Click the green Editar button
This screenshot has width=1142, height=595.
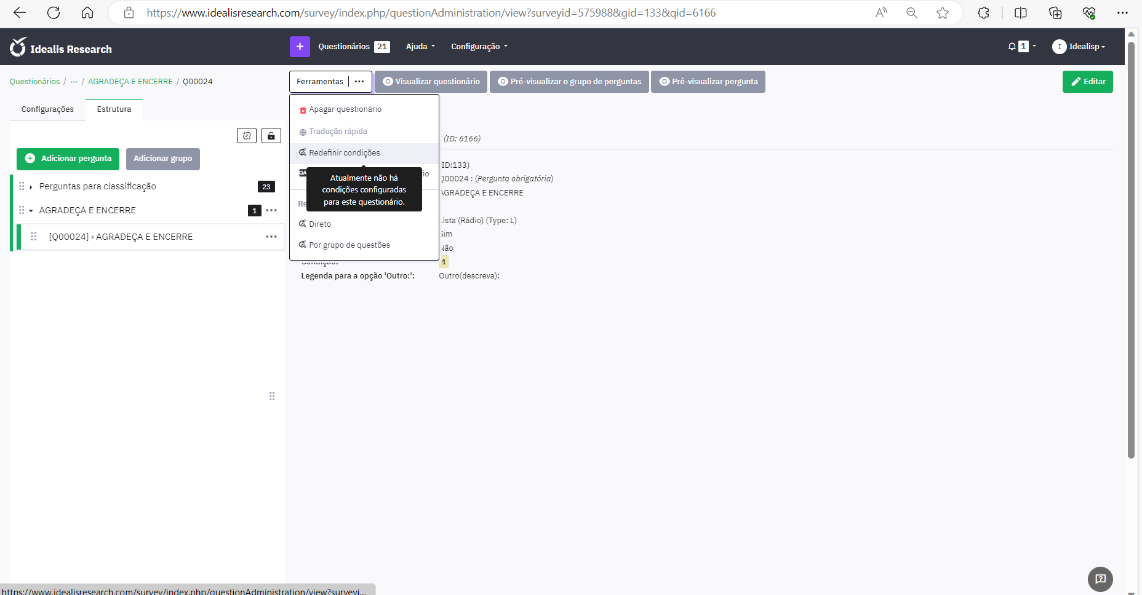pyautogui.click(x=1087, y=82)
